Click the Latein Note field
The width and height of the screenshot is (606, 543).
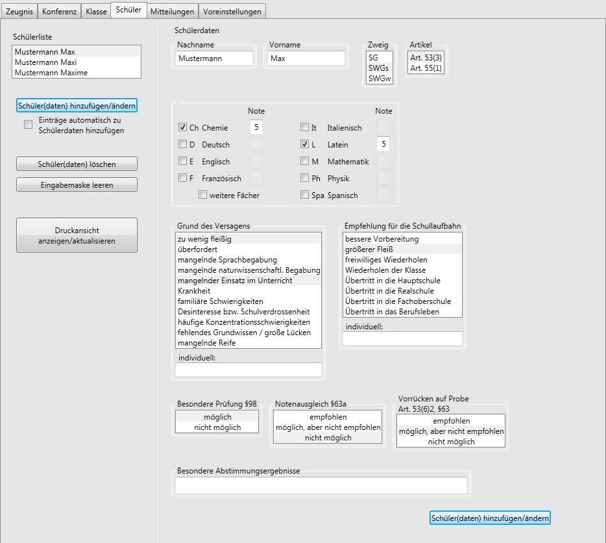click(x=383, y=145)
